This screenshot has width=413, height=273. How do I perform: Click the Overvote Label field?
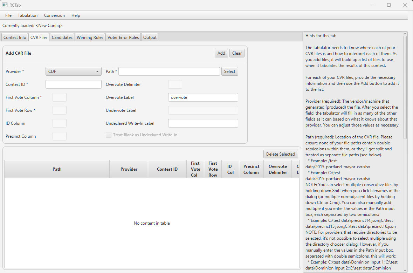point(203,97)
